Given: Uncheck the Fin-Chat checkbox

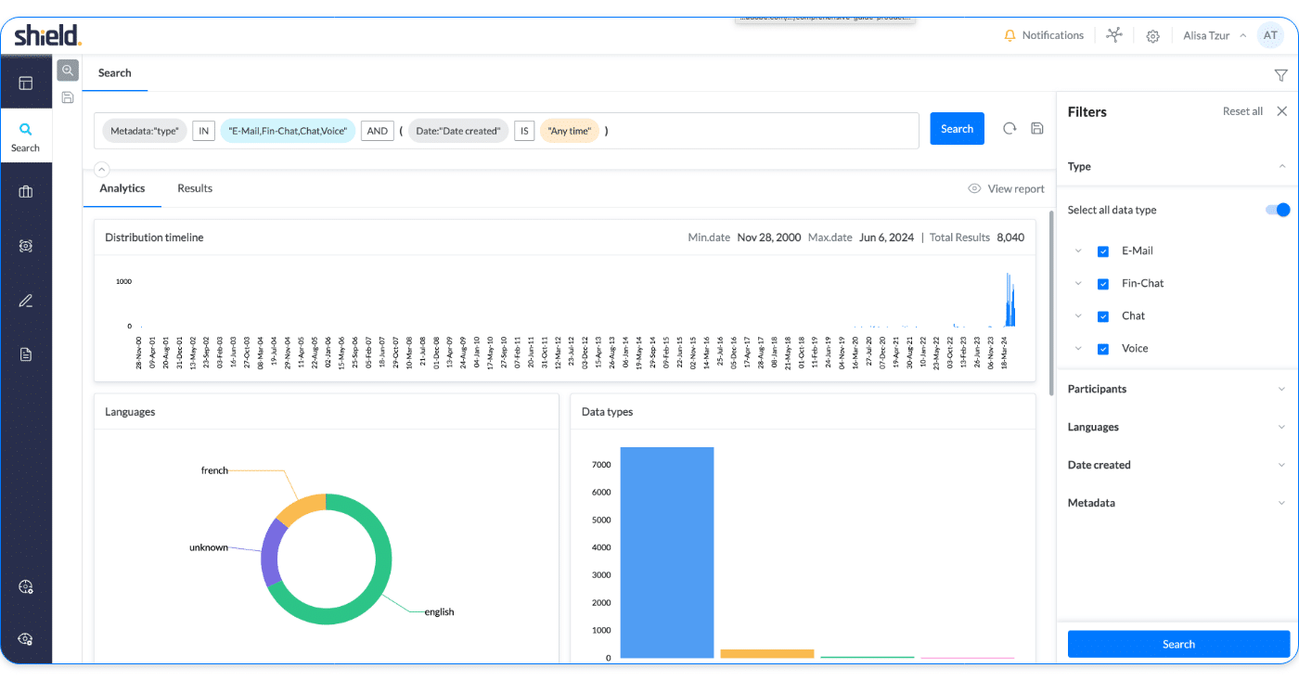Looking at the screenshot, I should click(1103, 284).
